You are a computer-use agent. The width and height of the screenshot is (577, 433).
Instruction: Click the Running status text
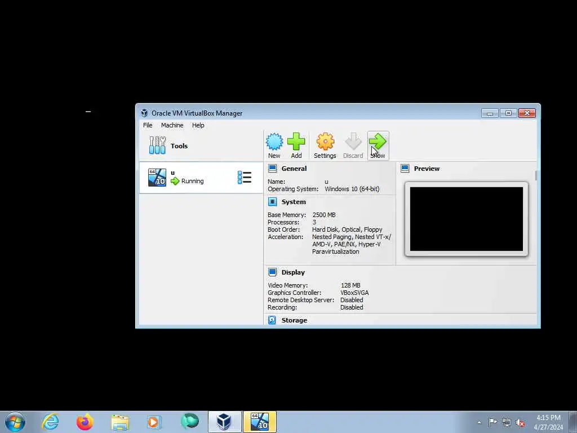[192, 181]
